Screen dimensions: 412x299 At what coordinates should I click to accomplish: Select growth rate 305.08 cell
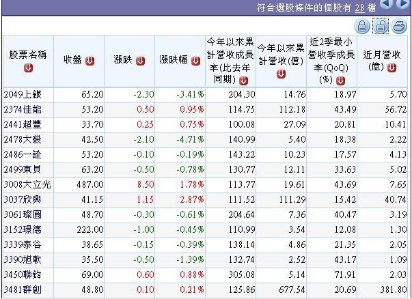coord(231,275)
